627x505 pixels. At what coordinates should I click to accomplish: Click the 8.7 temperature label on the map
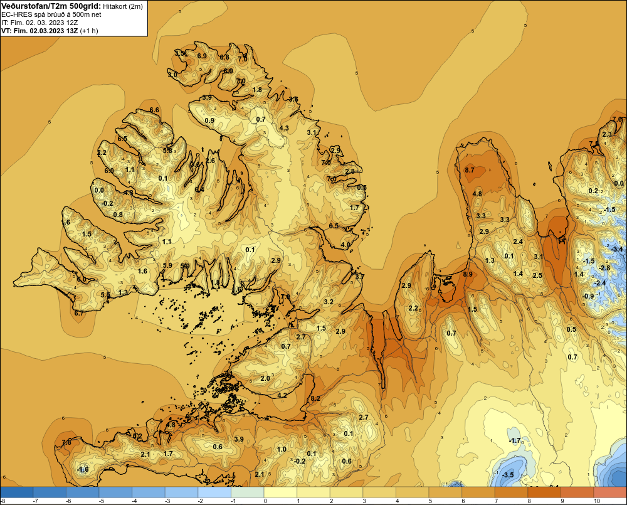click(x=469, y=170)
